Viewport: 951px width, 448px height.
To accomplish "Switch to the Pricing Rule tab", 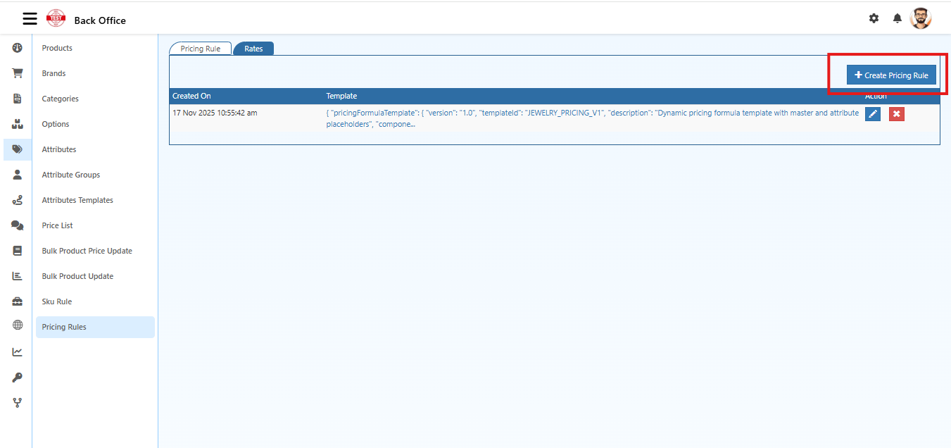I will (x=200, y=48).
